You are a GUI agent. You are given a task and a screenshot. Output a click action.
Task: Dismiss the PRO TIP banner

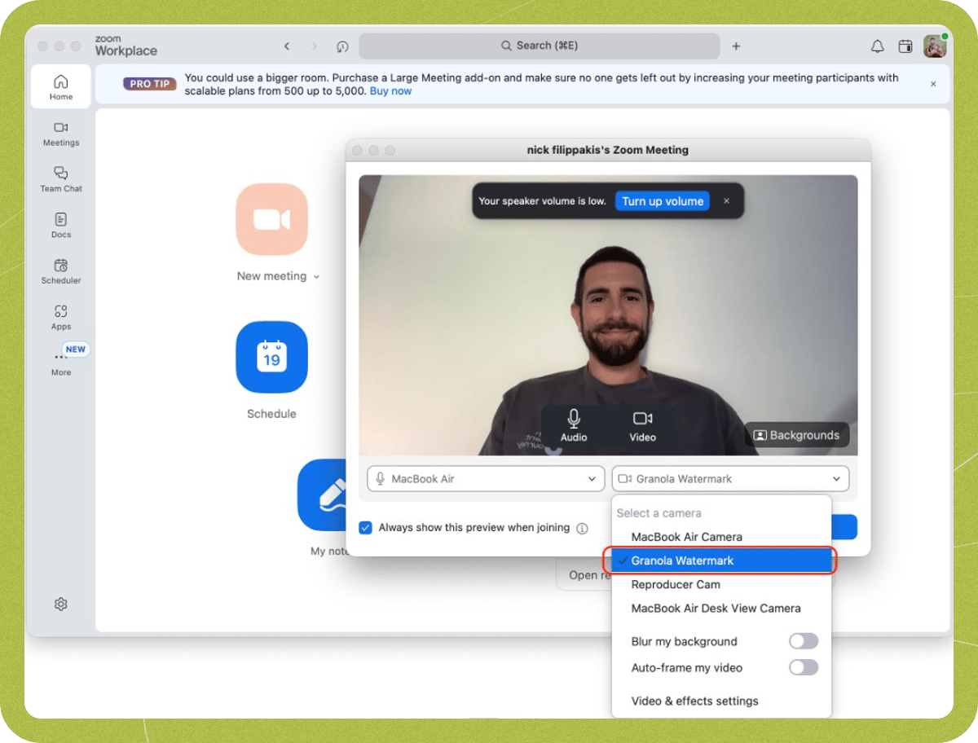coord(933,84)
